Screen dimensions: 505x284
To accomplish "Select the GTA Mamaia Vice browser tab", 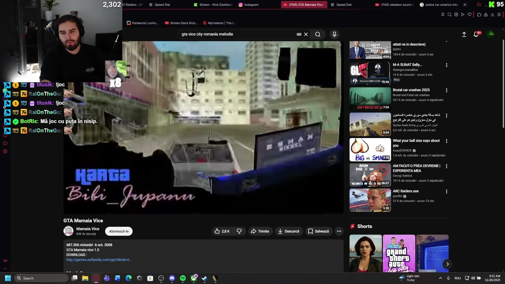I will (x=304, y=5).
